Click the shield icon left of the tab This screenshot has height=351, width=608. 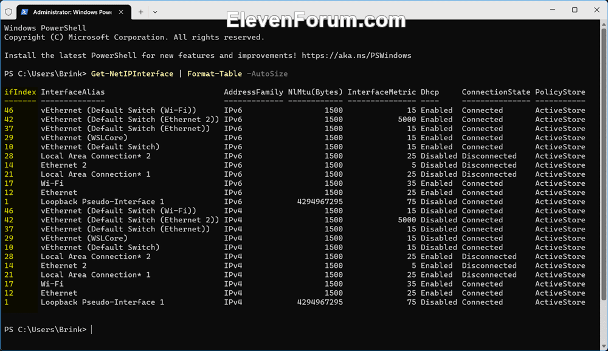click(x=9, y=12)
